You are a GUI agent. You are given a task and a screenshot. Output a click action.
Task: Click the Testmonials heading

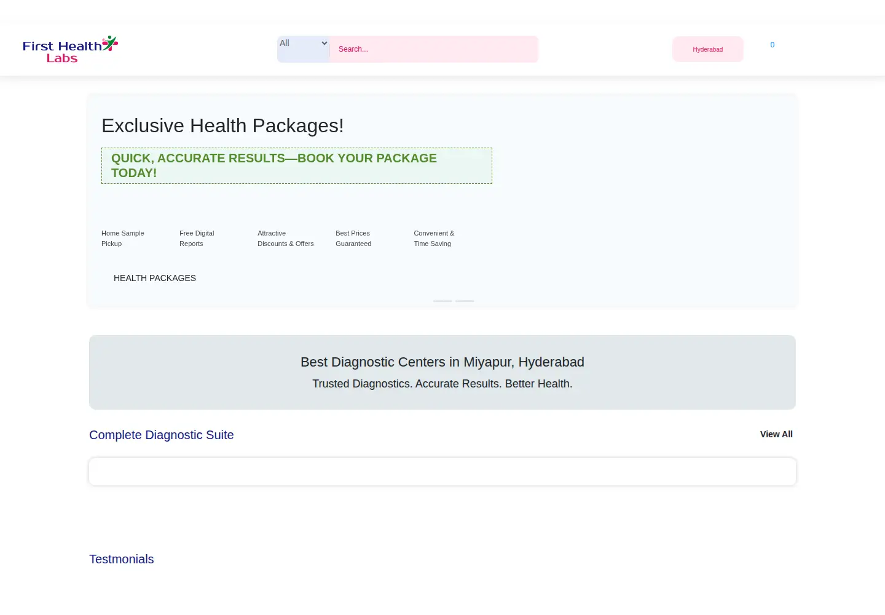[x=122, y=559]
